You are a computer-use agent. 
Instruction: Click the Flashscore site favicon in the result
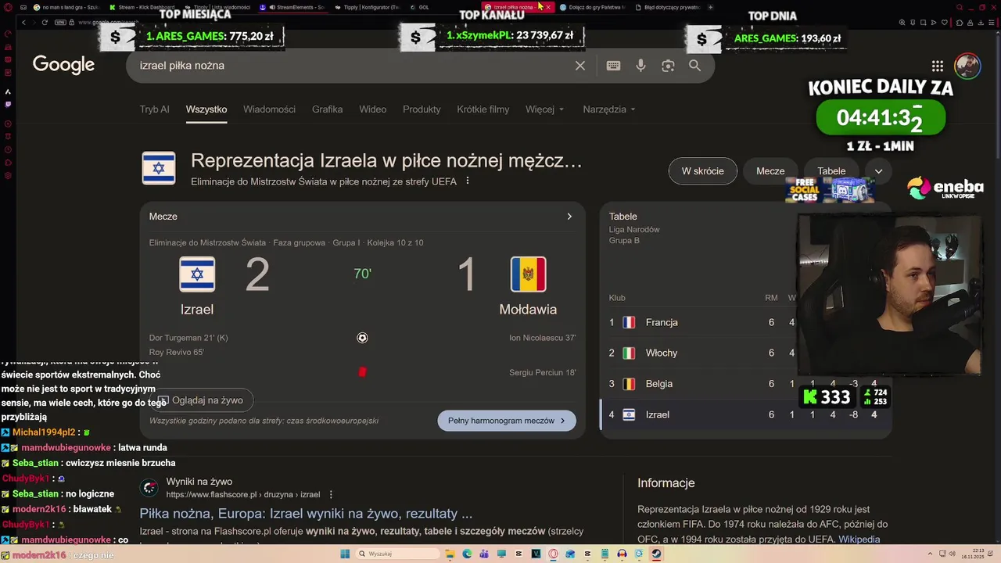point(149,489)
